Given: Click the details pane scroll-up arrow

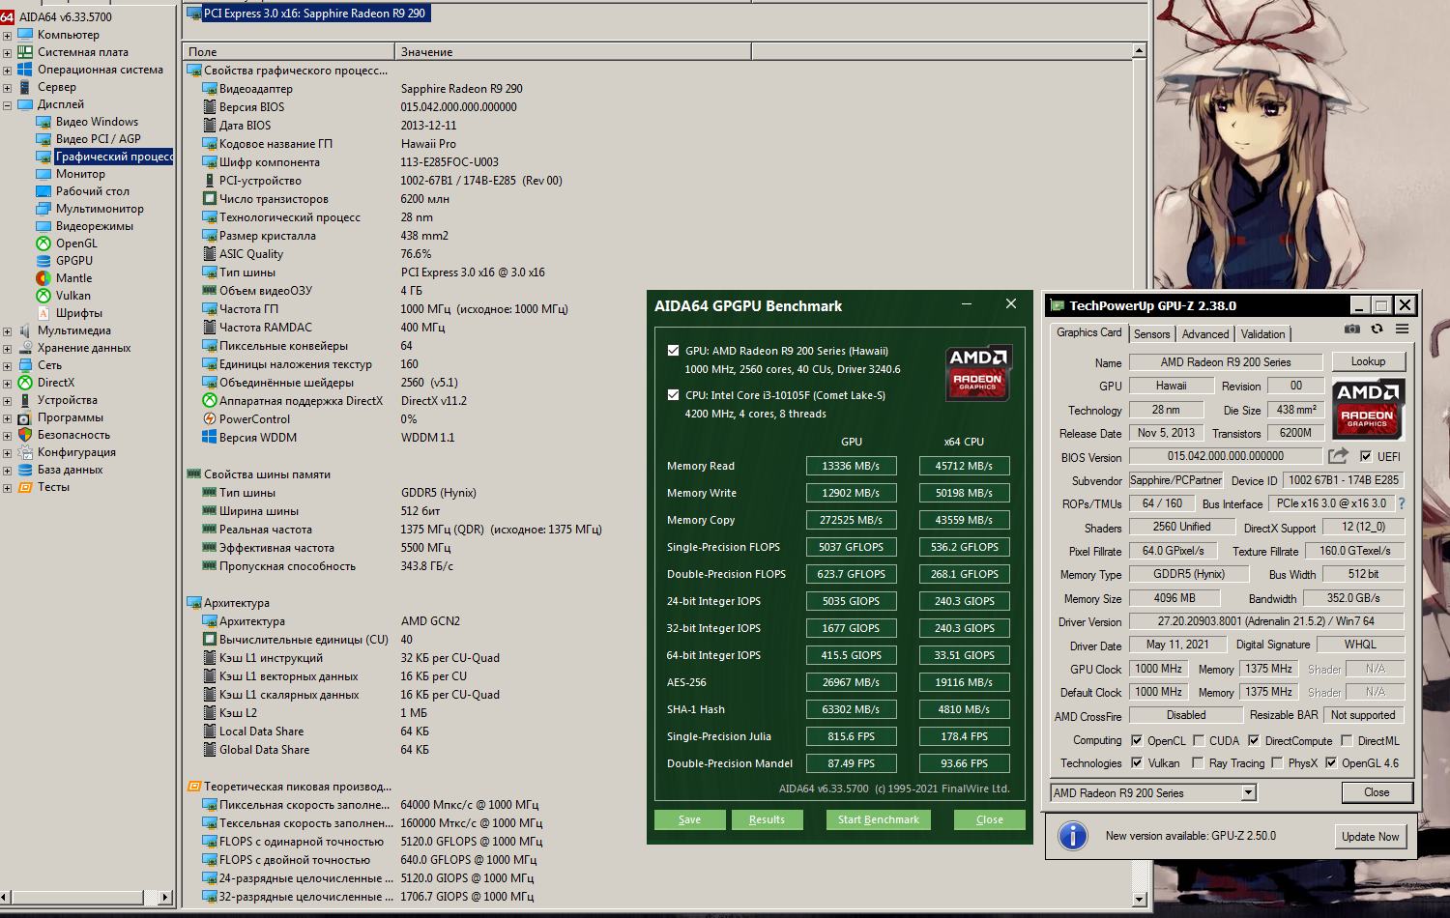Looking at the screenshot, I should [1139, 50].
